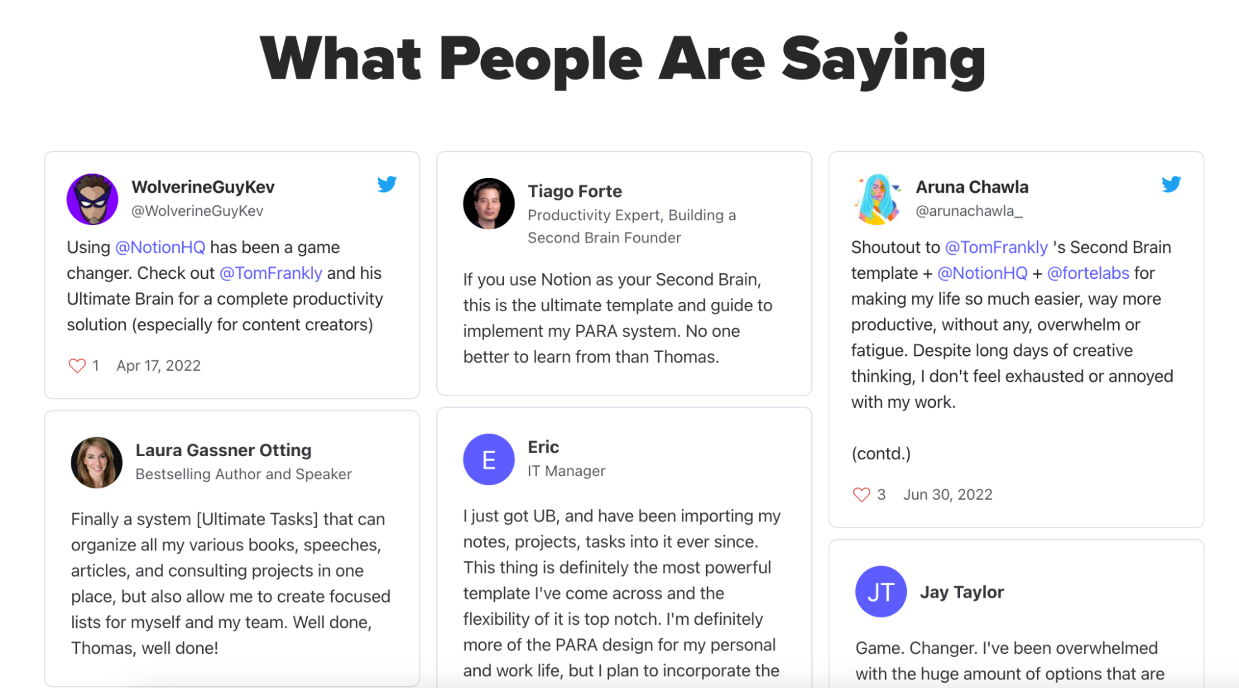The width and height of the screenshot is (1239, 688).
Task: Click the Aruna Chawla display name
Action: [972, 187]
